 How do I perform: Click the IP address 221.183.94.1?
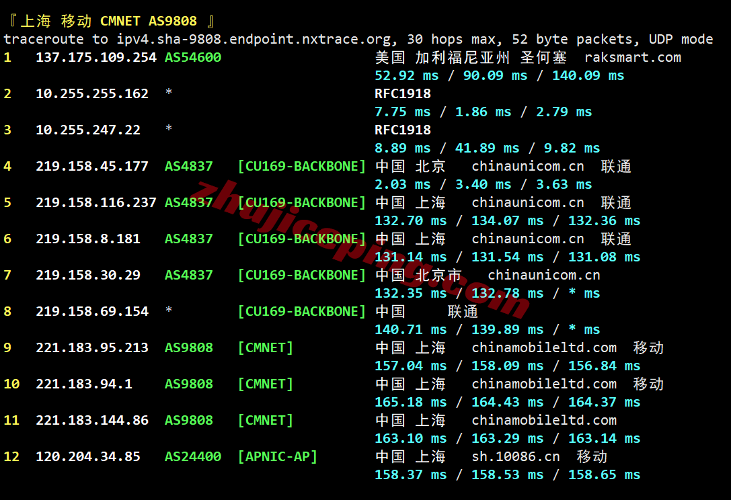point(84,384)
